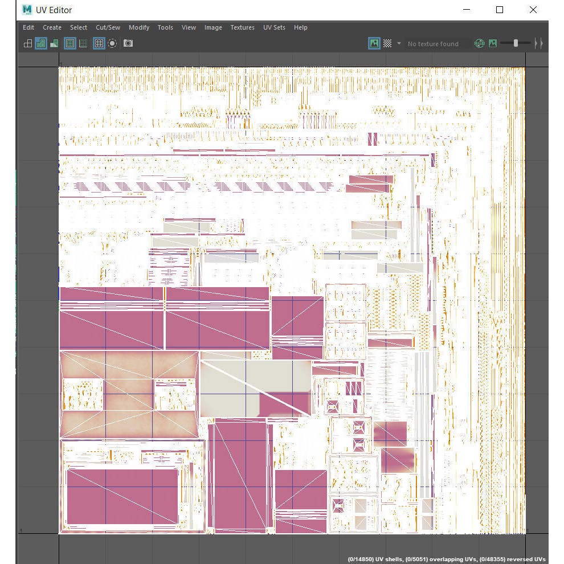Toggle the checker map texture
The height and width of the screenshot is (564, 564).
[387, 43]
